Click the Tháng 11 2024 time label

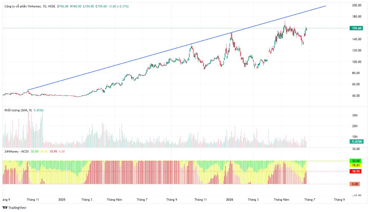click(x=33, y=200)
